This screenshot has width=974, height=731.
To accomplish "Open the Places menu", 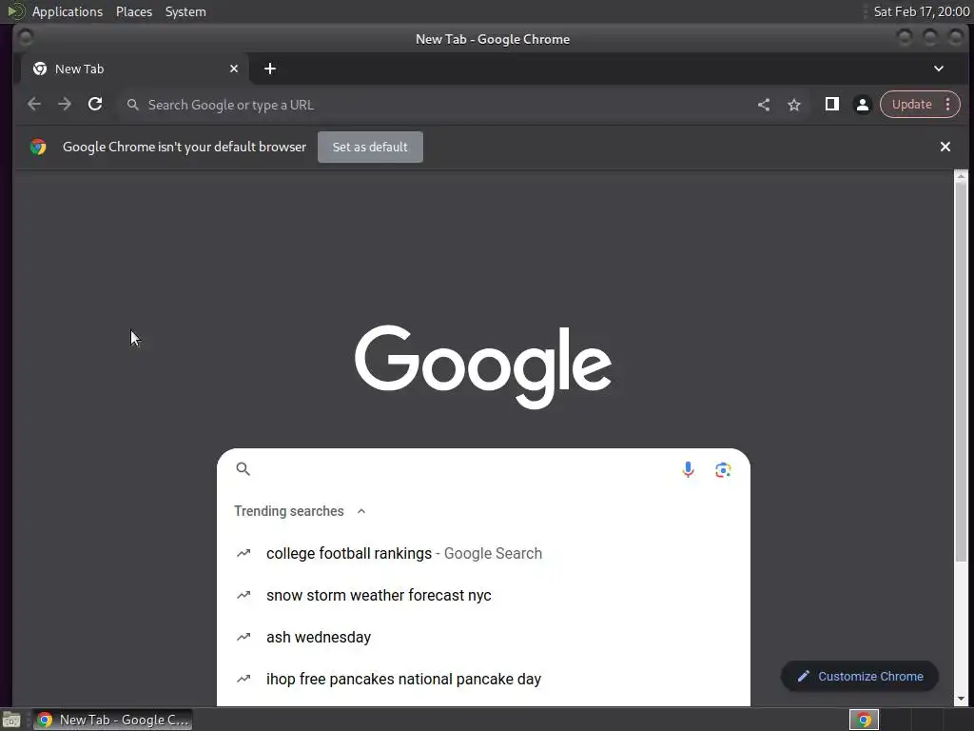I will click(x=134, y=11).
